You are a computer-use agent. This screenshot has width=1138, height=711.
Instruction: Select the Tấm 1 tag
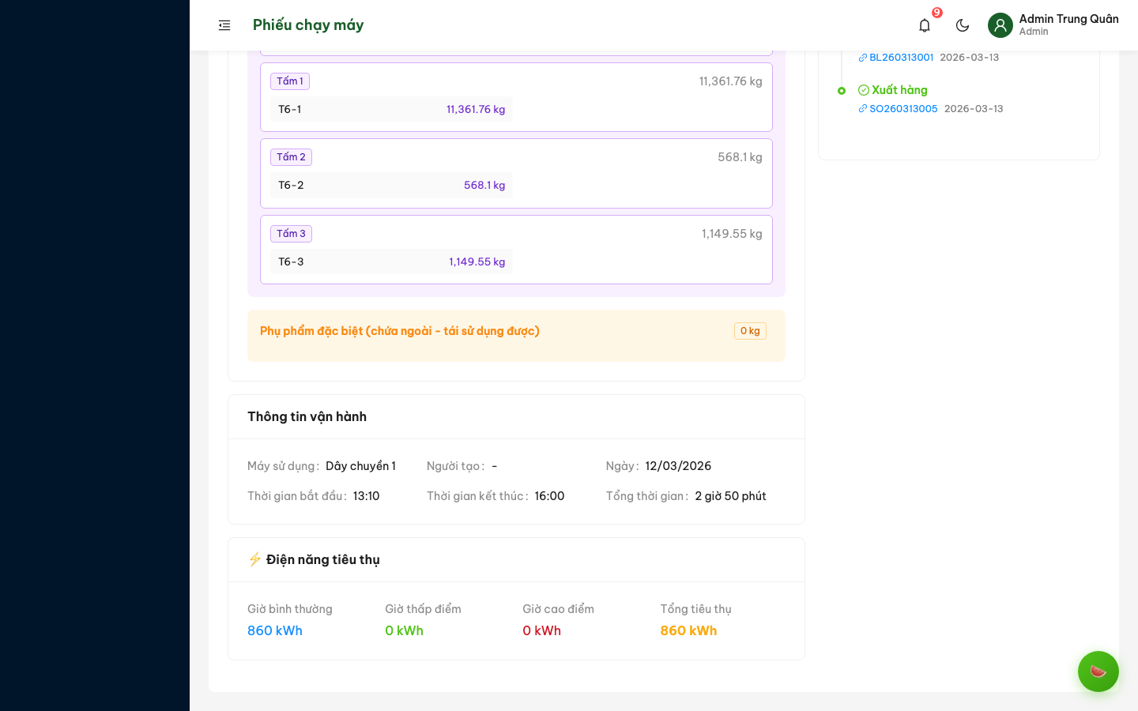(290, 81)
